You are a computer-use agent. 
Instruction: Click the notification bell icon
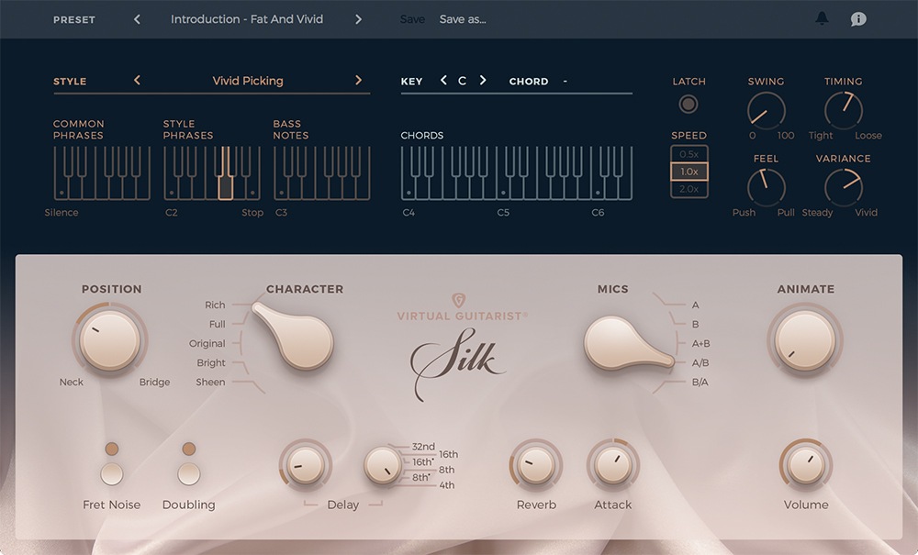click(x=822, y=17)
